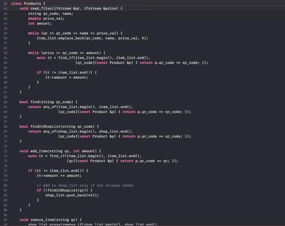
Task: Click line number 70 in the gutter
Action: pyautogui.click(x=5, y=136)
